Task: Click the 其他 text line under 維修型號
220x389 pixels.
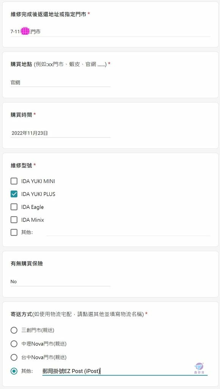Action: point(128,232)
